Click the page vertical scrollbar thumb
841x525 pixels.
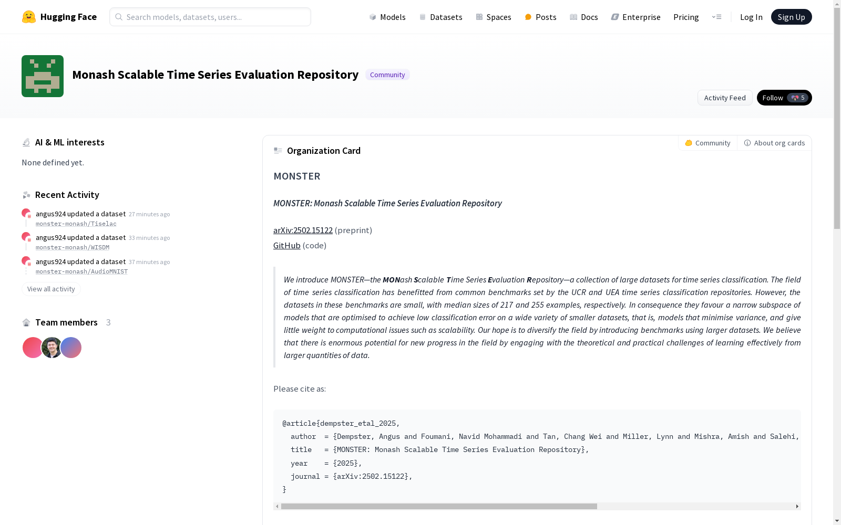tap(837, 118)
